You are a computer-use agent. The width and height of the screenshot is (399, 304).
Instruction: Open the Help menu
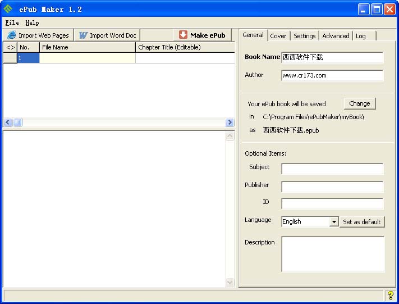32,23
